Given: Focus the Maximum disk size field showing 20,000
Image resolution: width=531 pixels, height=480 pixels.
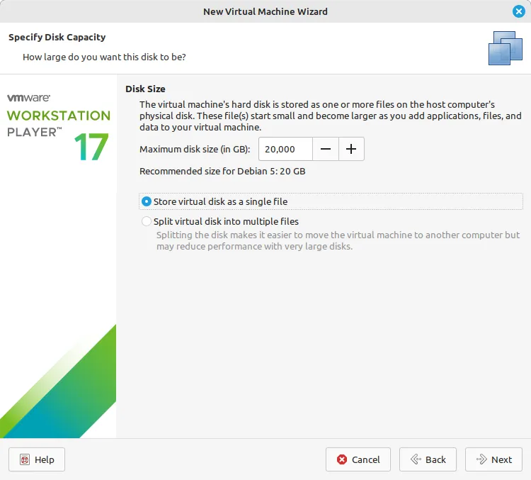Looking at the screenshot, I should 285,149.
